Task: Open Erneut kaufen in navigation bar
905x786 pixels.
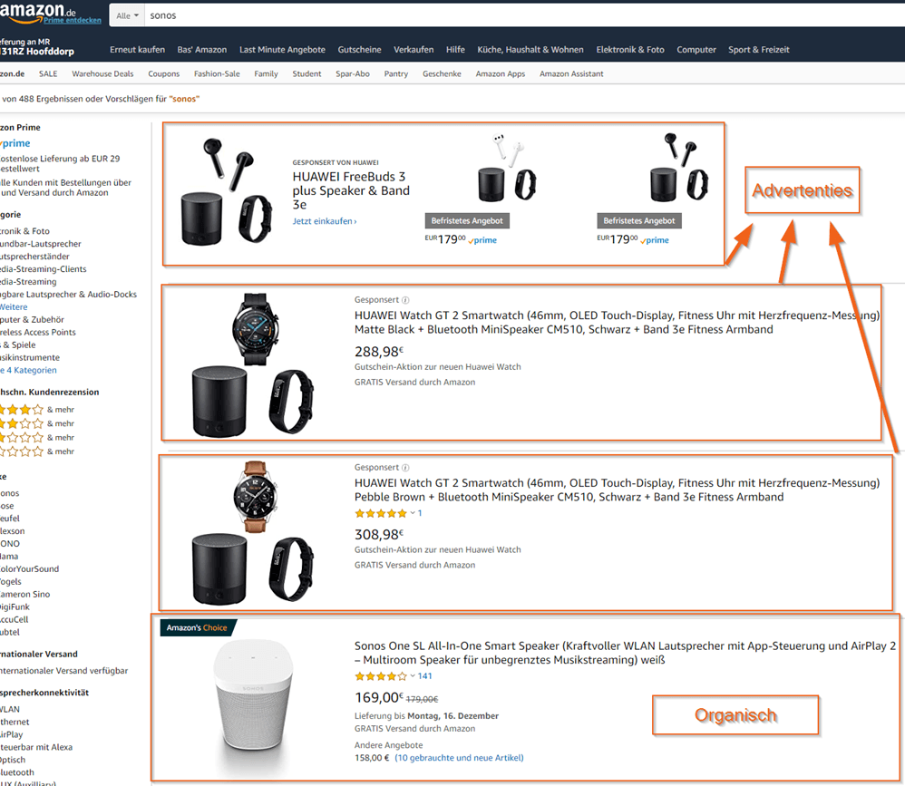Action: (x=137, y=50)
